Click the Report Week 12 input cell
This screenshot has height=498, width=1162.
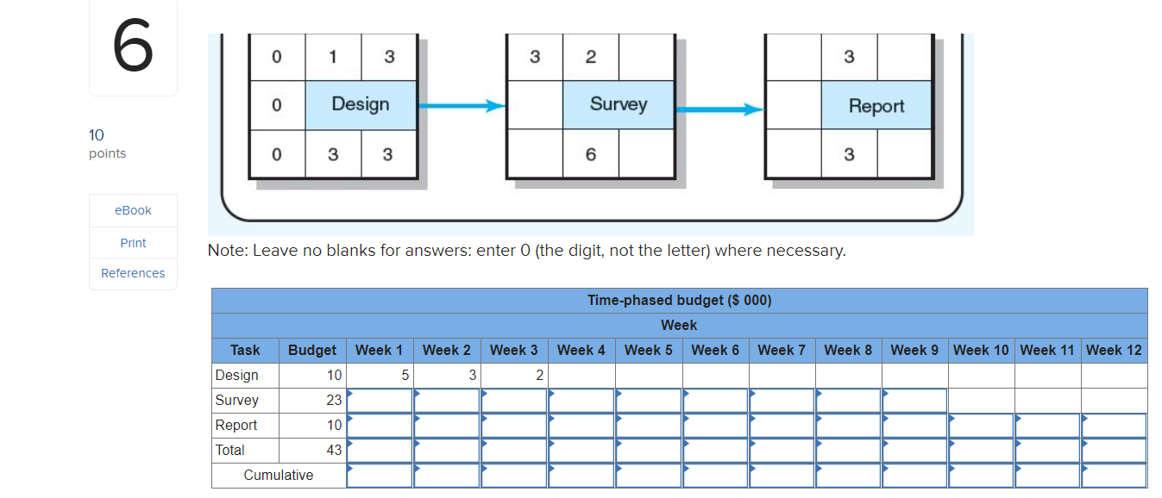pos(1114,425)
